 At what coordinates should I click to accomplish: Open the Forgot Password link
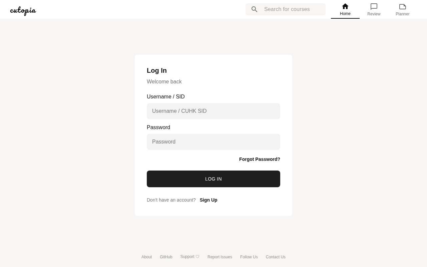tap(260, 159)
